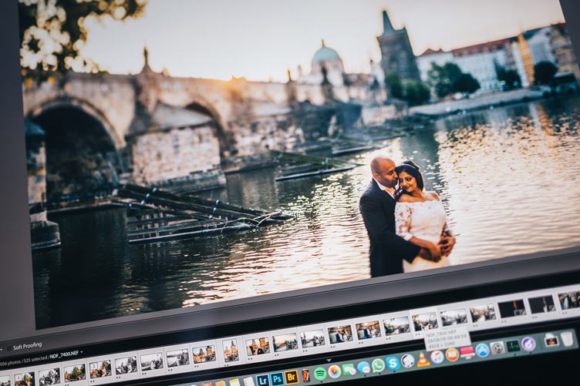
Task: Click the '325 selected' count text
Action: 35,359
